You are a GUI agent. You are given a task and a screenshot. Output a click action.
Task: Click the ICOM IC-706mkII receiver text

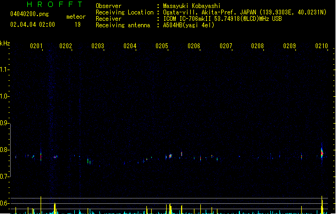click(222, 19)
